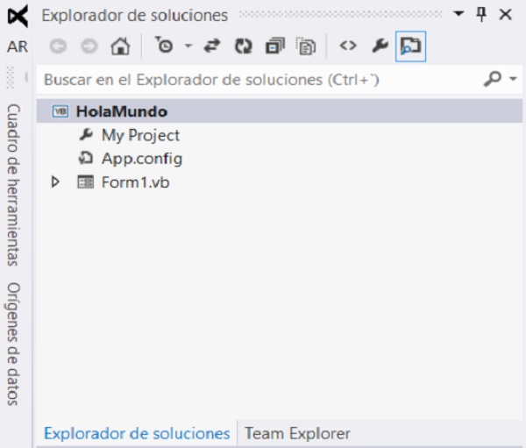Image resolution: width=526 pixels, height=448 pixels.
Task: Click the Solution Explorer search field
Action: [259, 80]
